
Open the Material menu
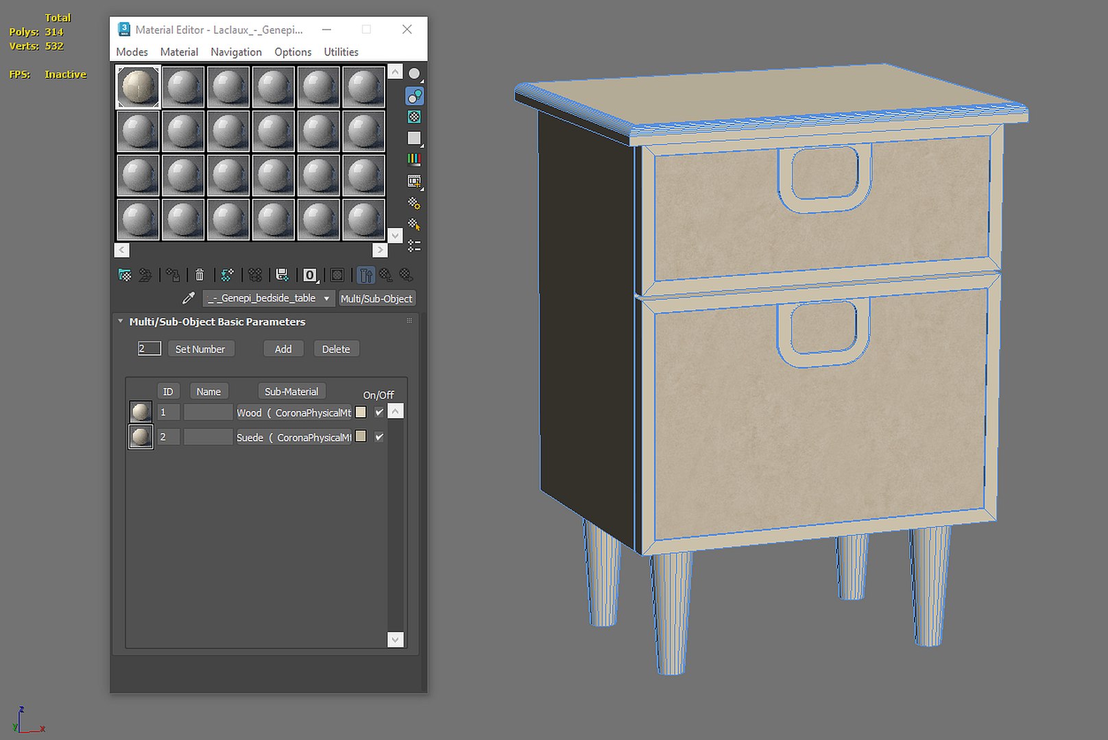pos(179,52)
